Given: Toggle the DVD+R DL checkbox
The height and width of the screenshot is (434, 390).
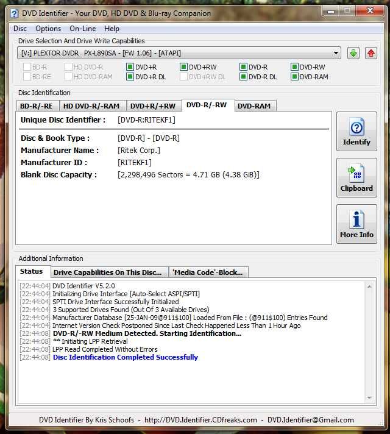Looking at the screenshot, I should coord(130,77).
